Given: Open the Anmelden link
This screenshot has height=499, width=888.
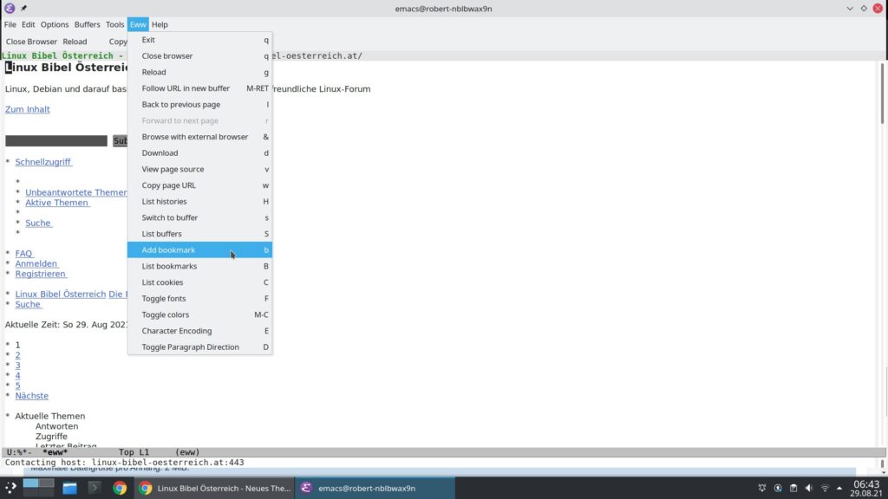Looking at the screenshot, I should [x=36, y=263].
